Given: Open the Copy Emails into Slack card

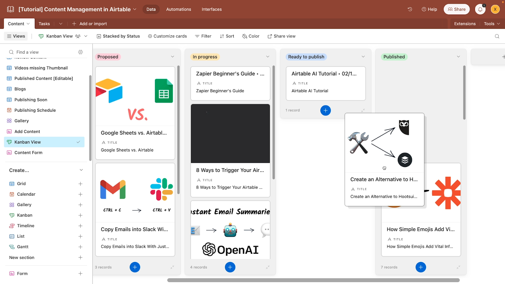Looking at the screenshot, I should point(135,210).
